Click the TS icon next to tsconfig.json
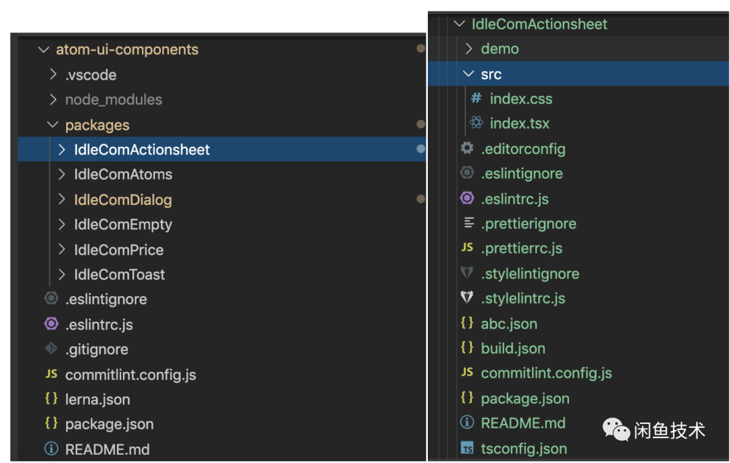 click(x=466, y=448)
